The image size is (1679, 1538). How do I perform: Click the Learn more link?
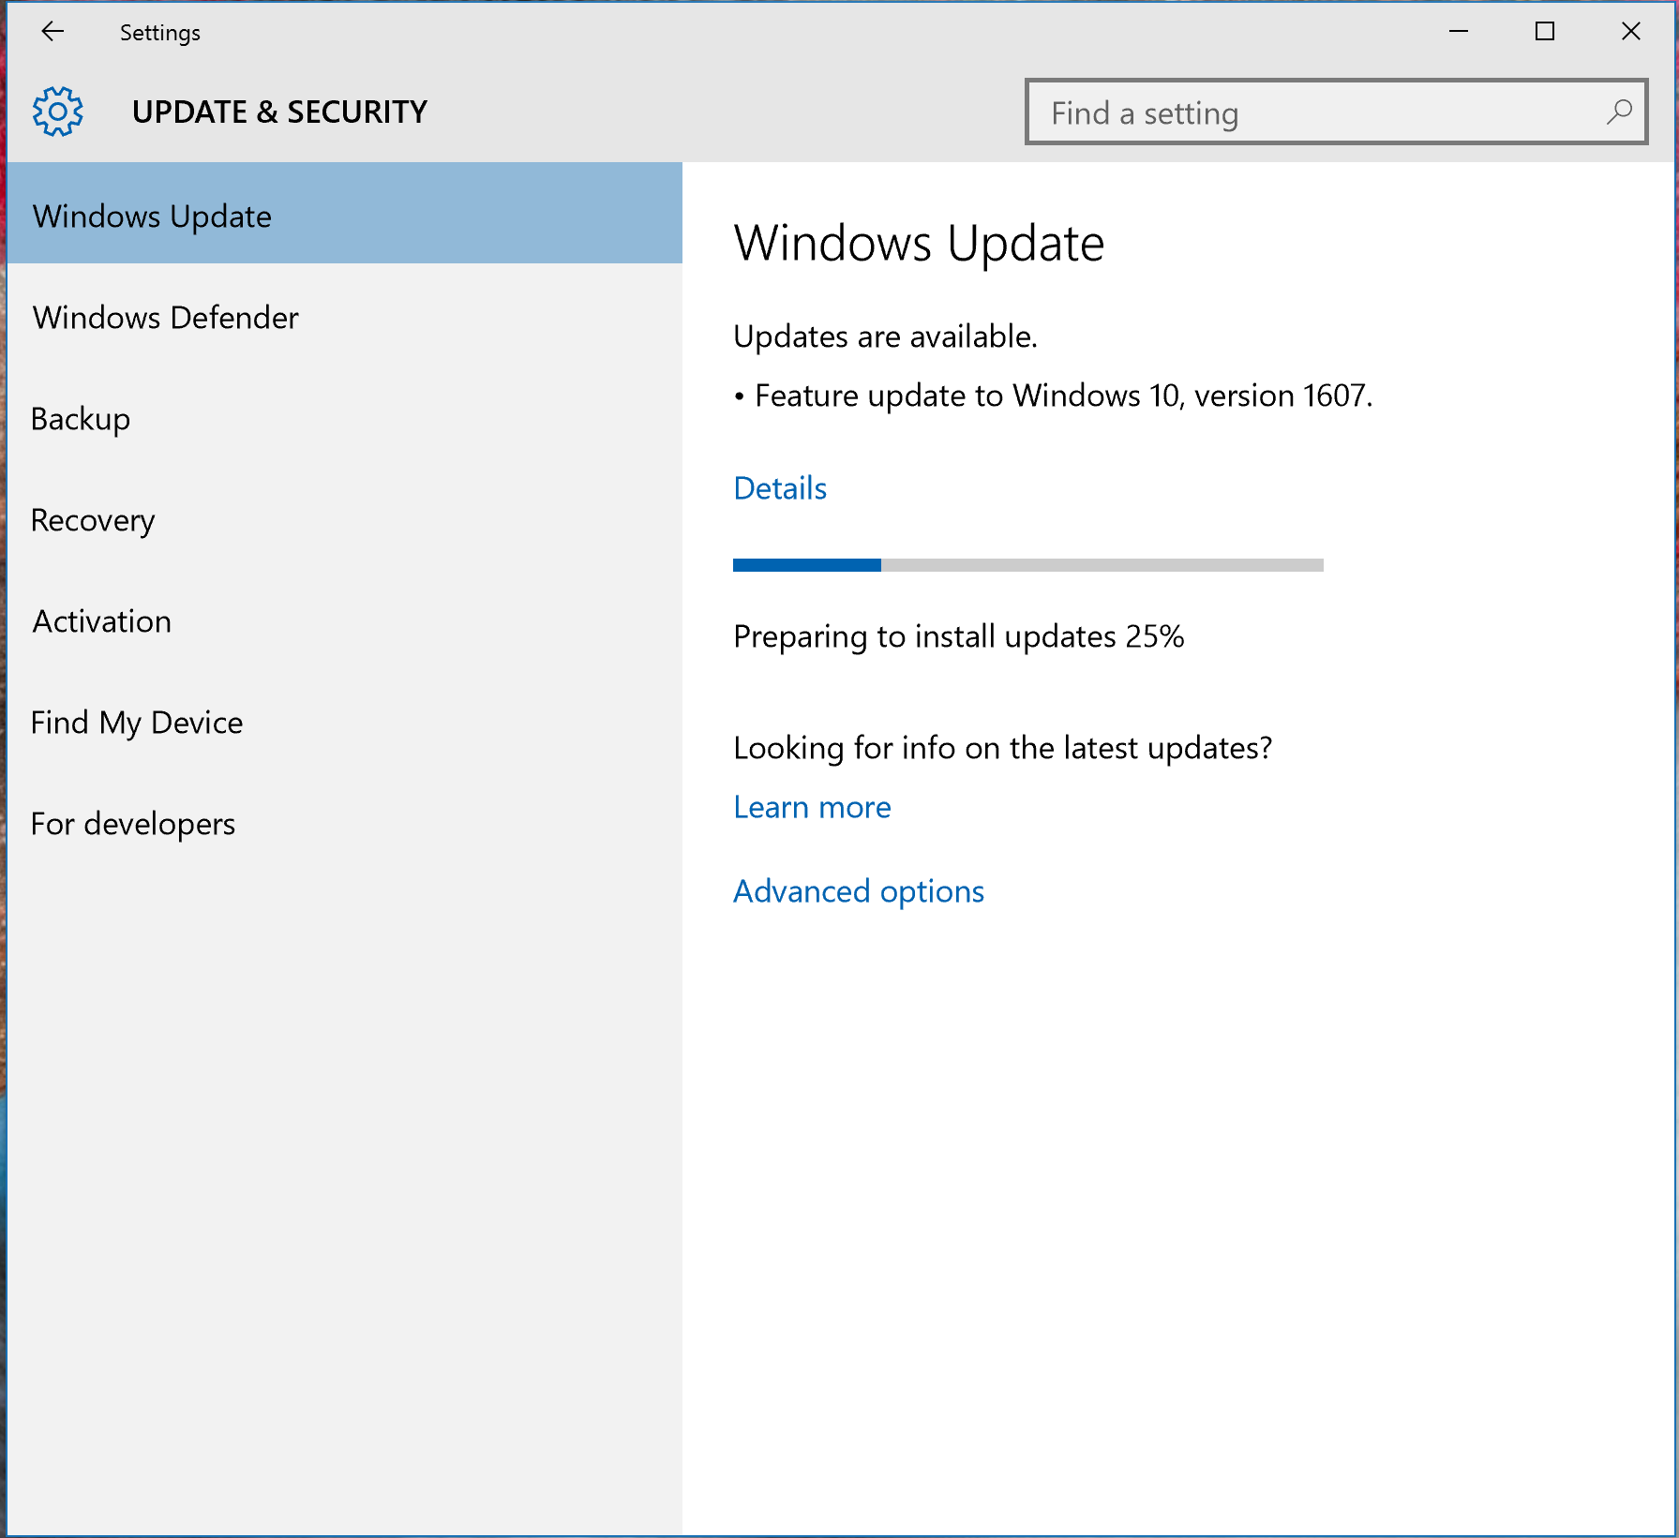[812, 807]
